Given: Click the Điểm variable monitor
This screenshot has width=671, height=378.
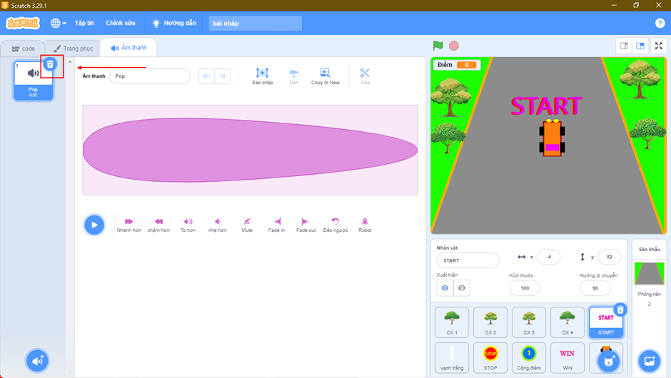Looking at the screenshot, I should click(457, 65).
